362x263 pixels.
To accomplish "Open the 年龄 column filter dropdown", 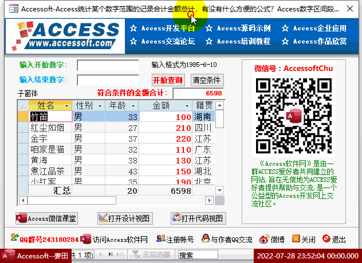I will point(133,106).
